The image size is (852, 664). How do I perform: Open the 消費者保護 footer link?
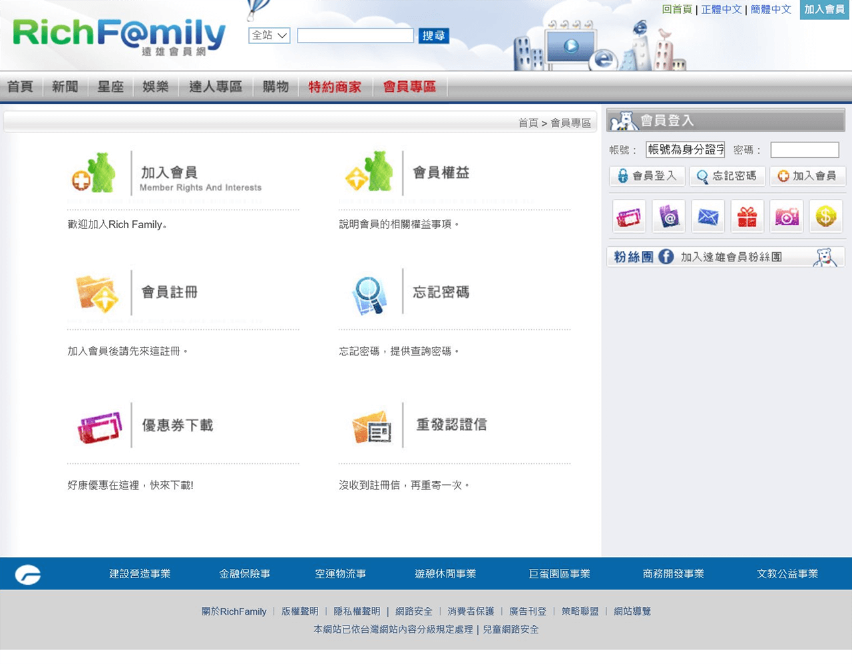[x=471, y=611]
